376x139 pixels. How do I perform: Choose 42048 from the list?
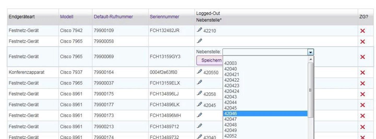coord(265,125)
